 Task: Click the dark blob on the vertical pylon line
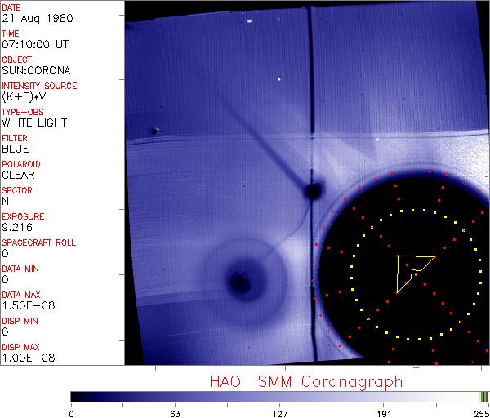coord(311,192)
